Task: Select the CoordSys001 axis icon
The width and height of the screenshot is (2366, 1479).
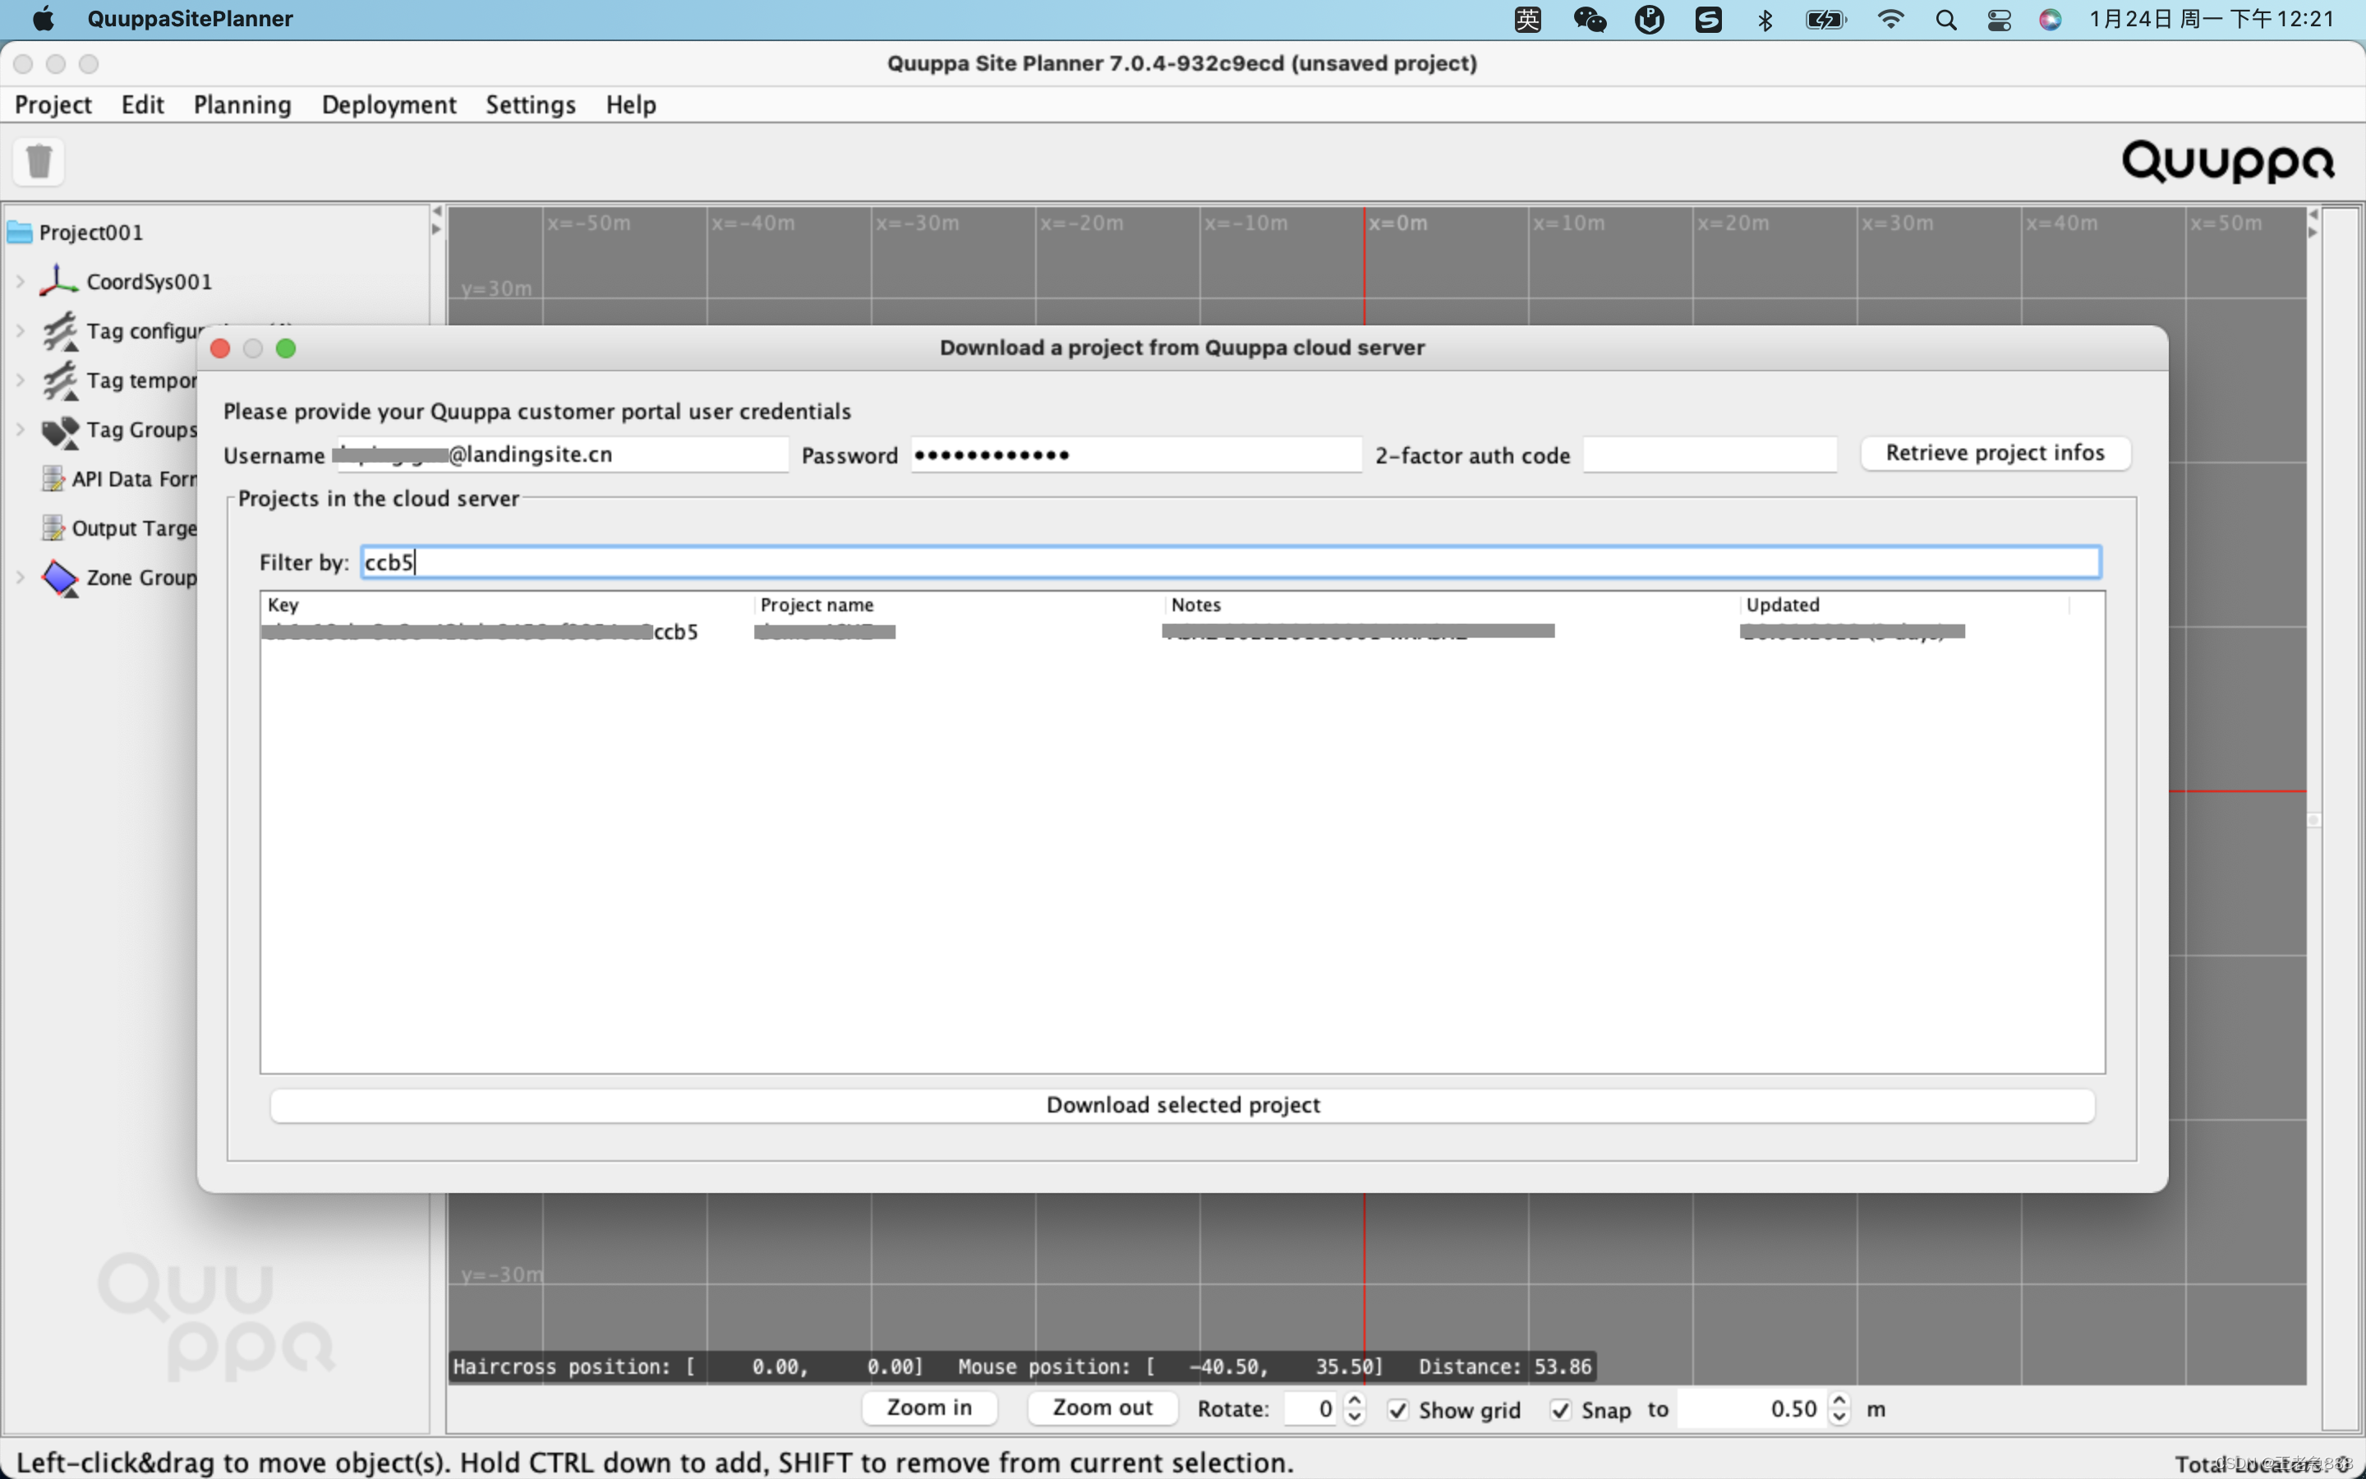Action: tap(58, 281)
